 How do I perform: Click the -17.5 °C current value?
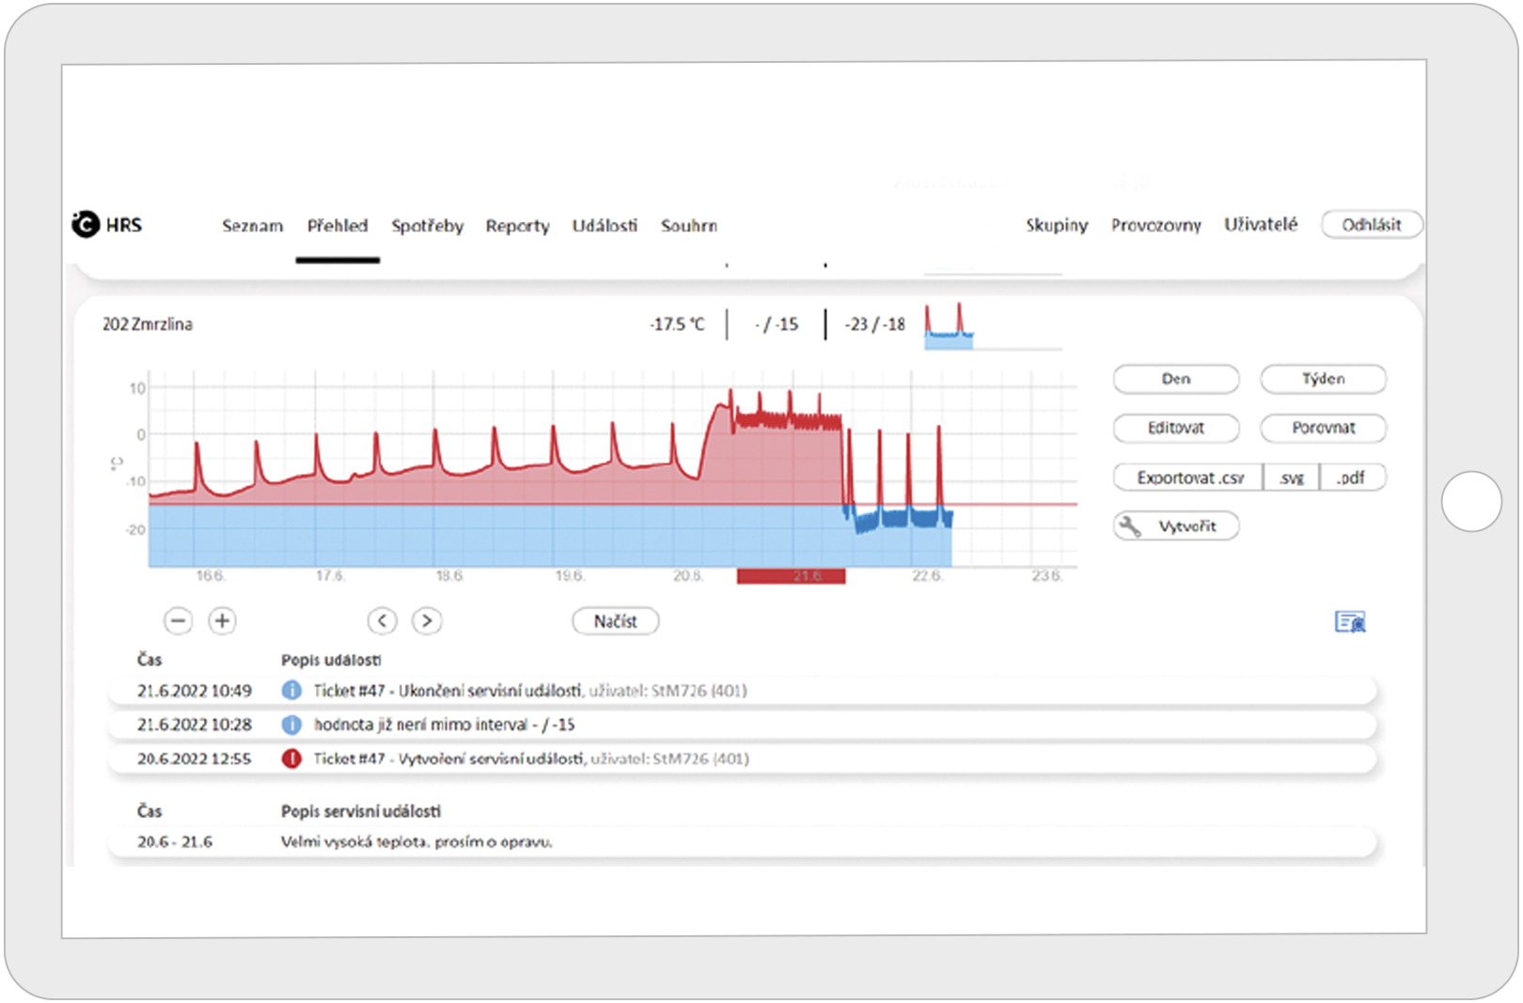(677, 324)
